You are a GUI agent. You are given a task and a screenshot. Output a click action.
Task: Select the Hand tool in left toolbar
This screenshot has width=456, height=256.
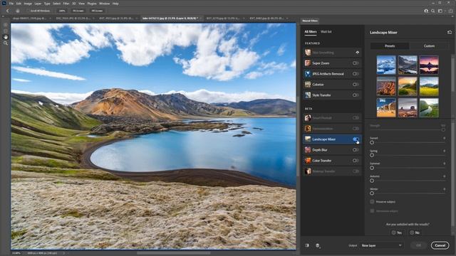click(6, 37)
